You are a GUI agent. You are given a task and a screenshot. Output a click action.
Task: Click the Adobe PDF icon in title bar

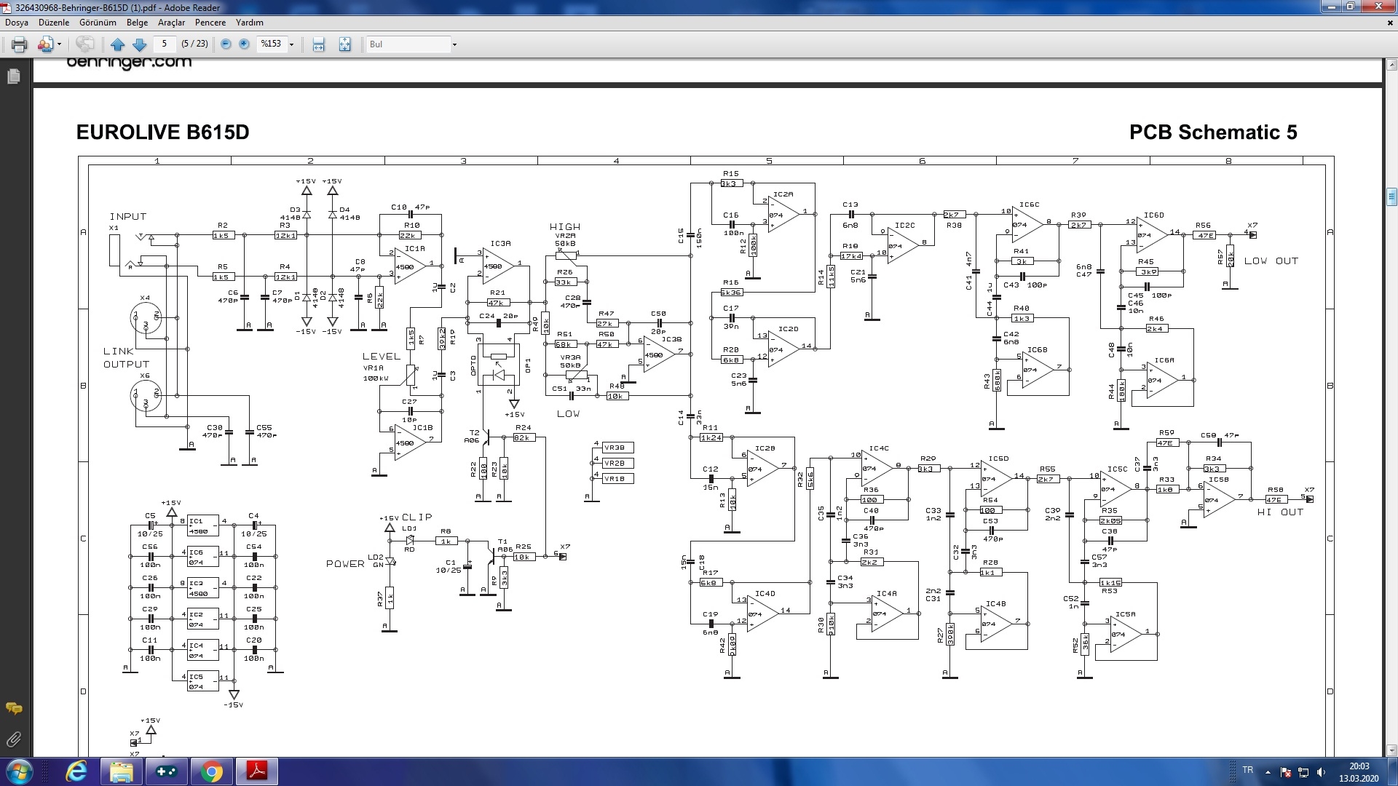(x=7, y=7)
